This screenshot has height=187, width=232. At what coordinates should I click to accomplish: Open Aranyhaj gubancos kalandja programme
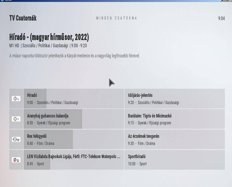point(74,119)
